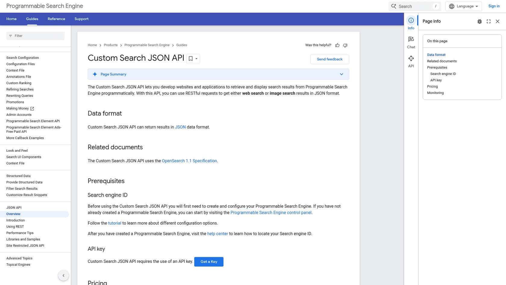Open the Language dropdown
The height and width of the screenshot is (285, 506).
point(463,6)
